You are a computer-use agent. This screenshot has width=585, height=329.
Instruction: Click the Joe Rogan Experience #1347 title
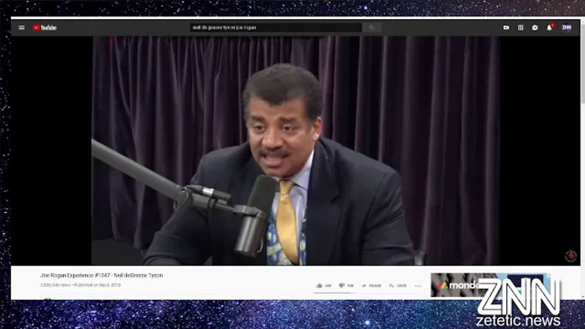coord(101,275)
